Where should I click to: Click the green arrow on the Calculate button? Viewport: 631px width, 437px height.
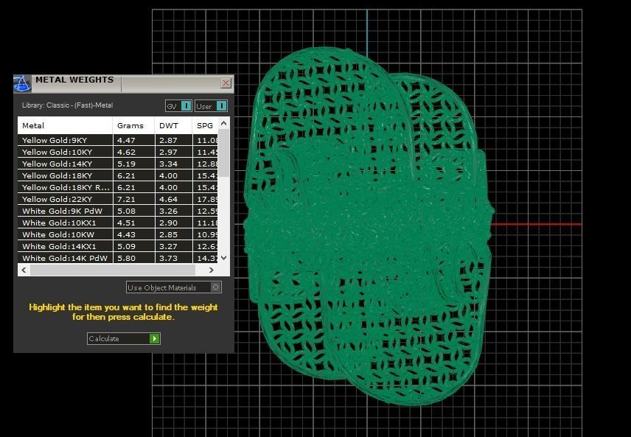click(x=155, y=338)
